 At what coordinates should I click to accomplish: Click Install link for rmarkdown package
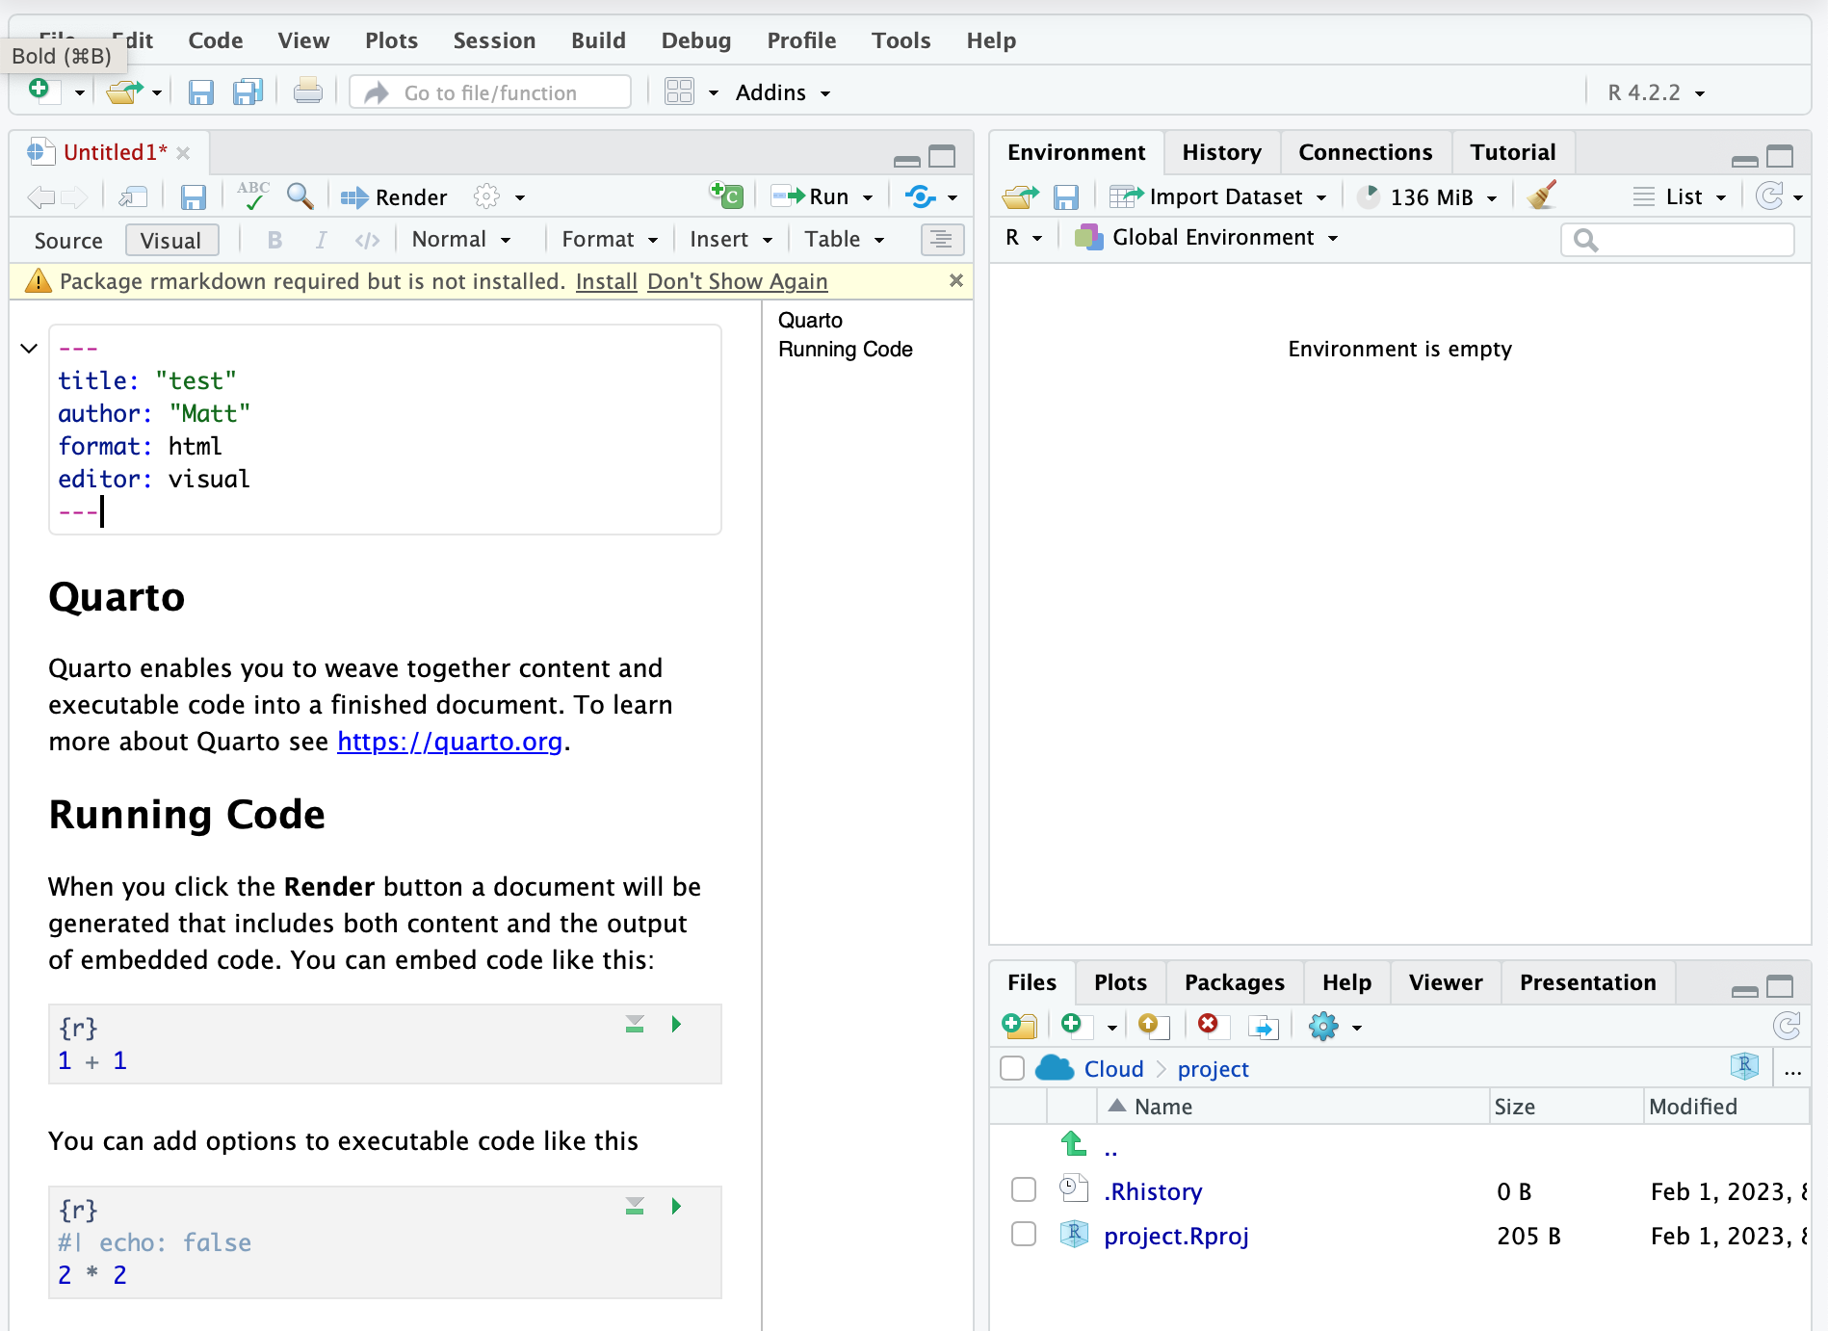[x=607, y=281]
